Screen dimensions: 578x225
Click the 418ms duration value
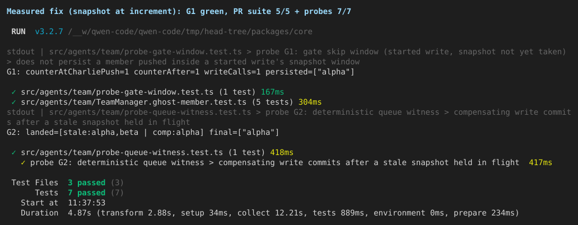[x=282, y=152]
